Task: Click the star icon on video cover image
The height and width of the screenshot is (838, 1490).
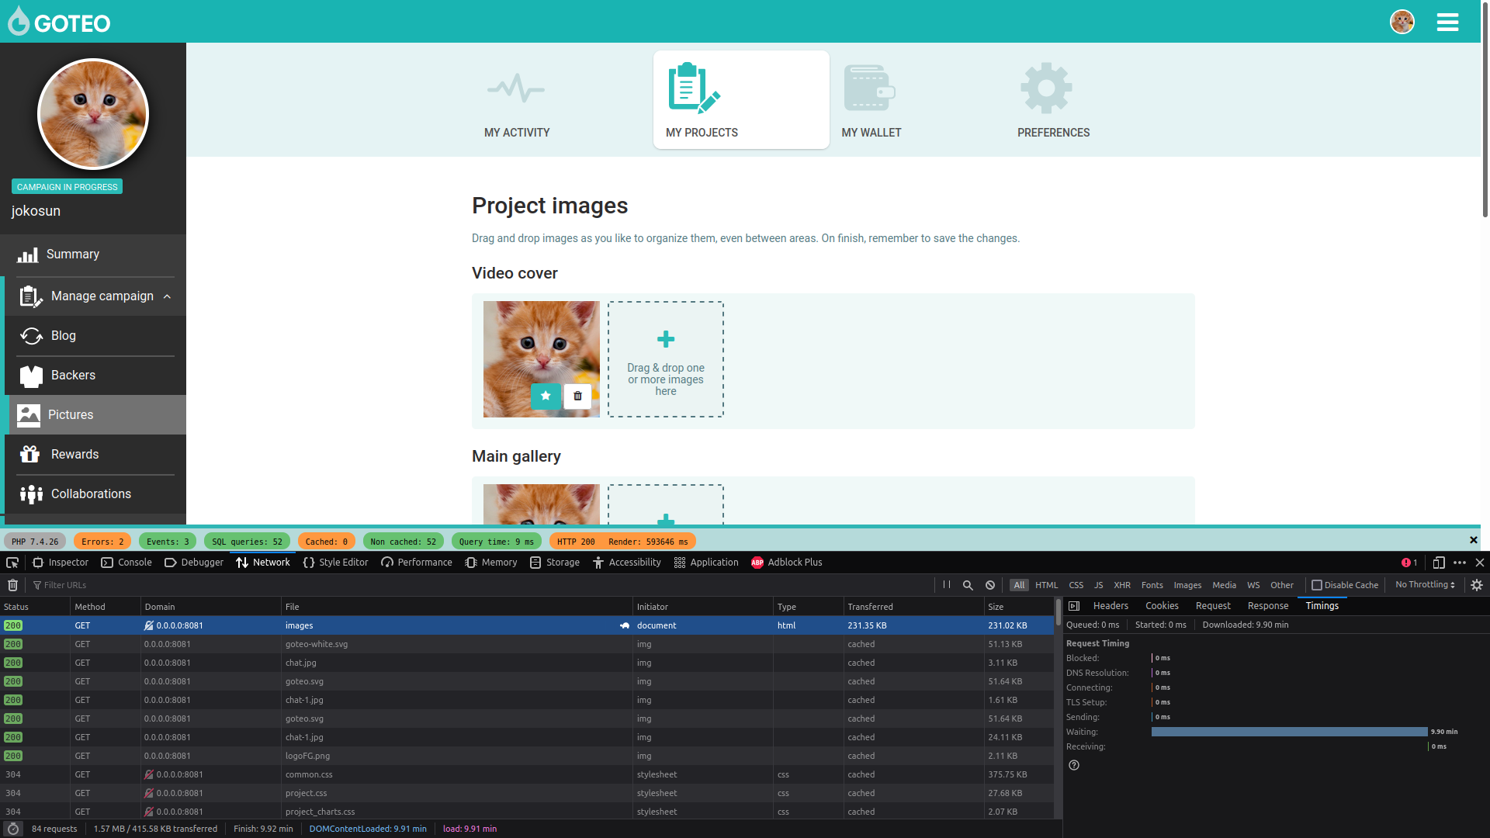Action: point(546,396)
